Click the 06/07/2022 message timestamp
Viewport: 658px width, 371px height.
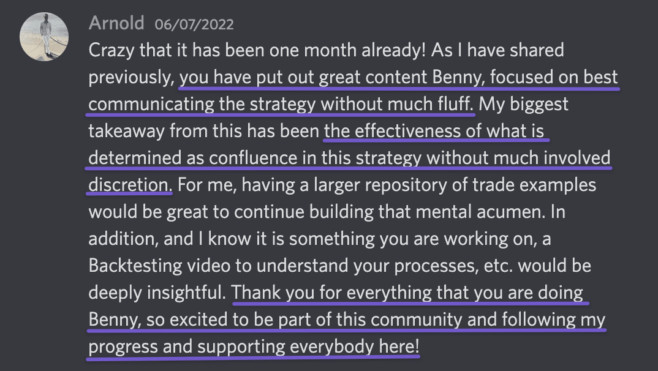[x=194, y=24]
